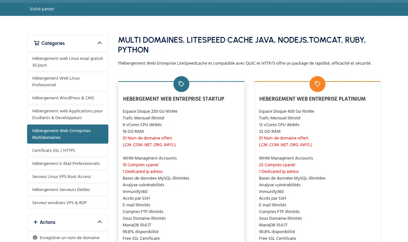Click the description line about LiteSpeedcache and QUIC
The image size is (408, 242).
(245, 63)
